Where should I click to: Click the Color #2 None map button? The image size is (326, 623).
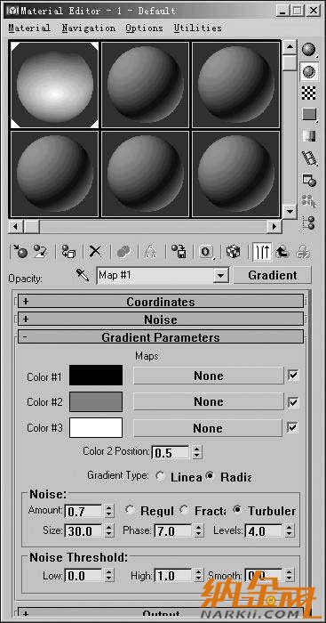(209, 401)
